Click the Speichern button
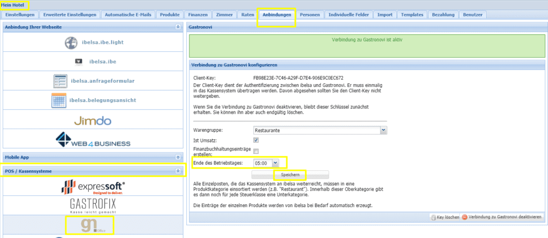548x238 pixels. click(x=290, y=174)
